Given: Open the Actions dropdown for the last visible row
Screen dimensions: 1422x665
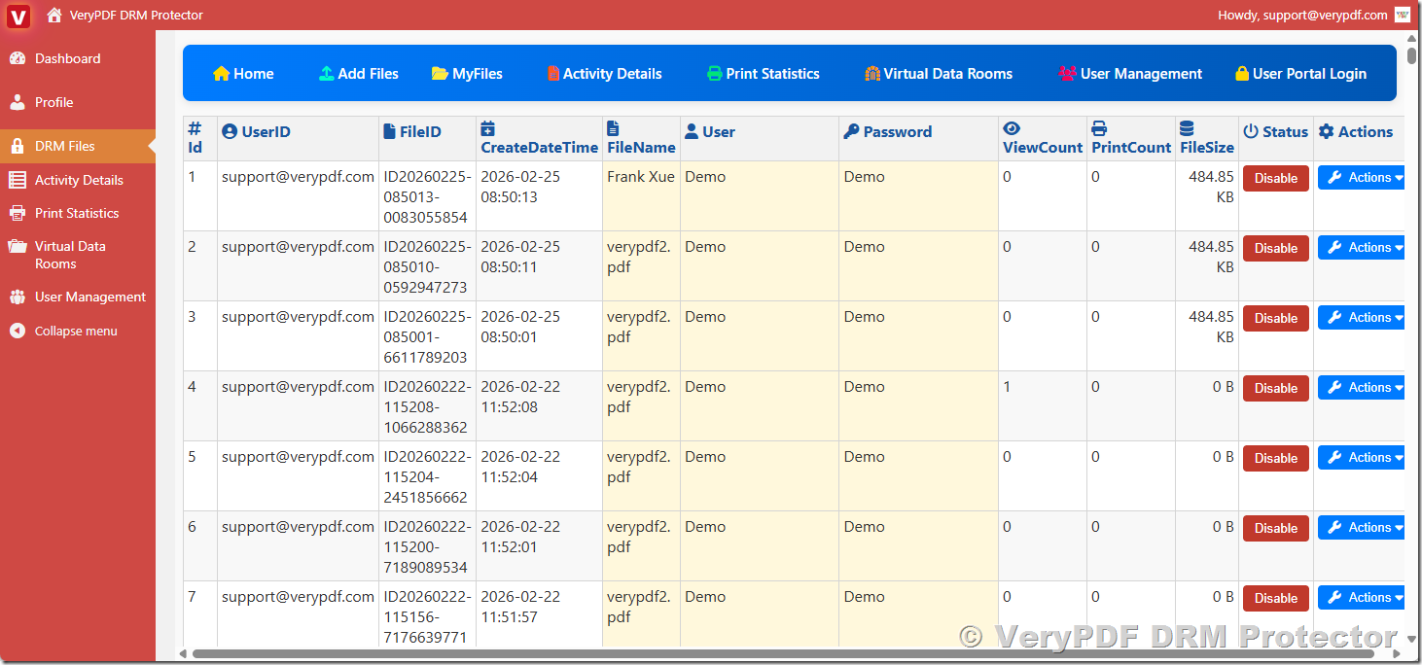Looking at the screenshot, I should 1361,597.
